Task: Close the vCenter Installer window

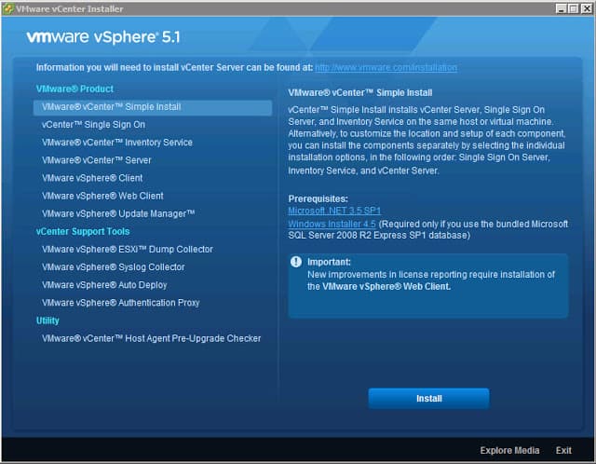Action: point(587,8)
